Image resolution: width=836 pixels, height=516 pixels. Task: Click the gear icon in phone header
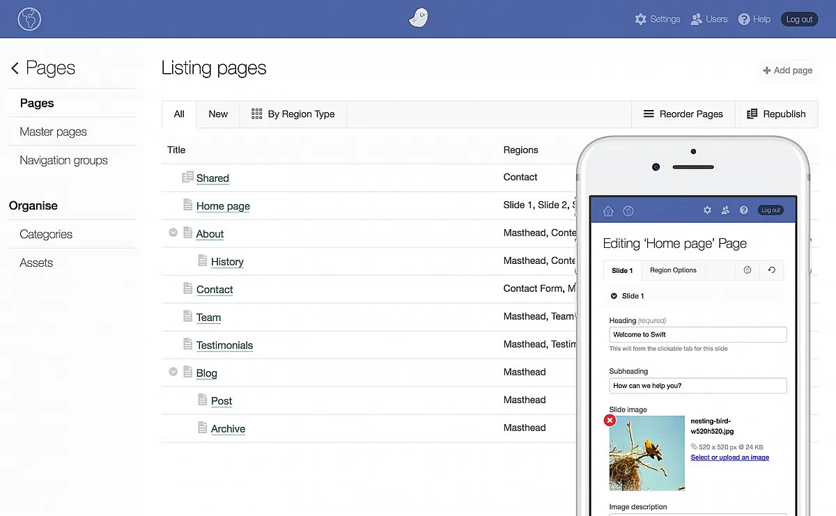click(707, 210)
